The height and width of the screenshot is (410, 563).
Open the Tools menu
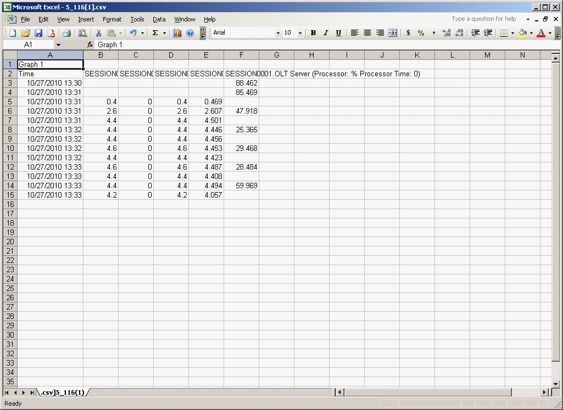[137, 19]
